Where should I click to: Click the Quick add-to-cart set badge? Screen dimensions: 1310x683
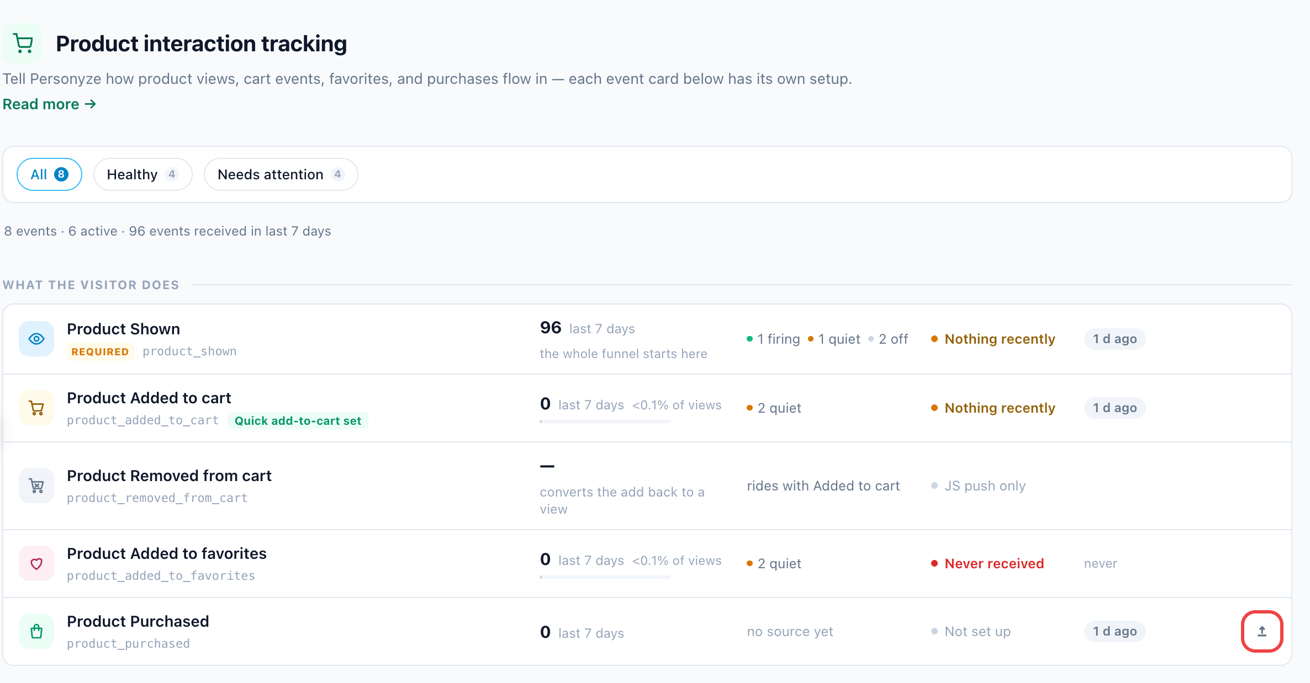click(298, 420)
